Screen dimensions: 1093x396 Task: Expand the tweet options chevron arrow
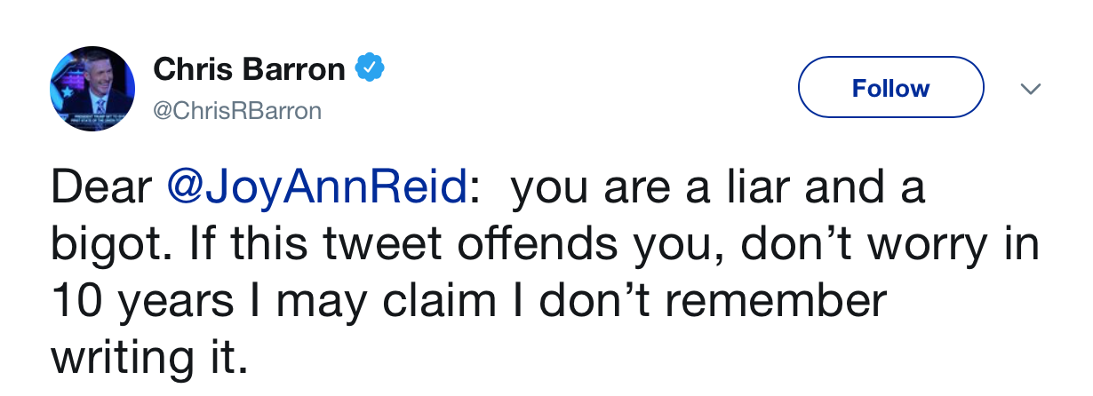click(x=1031, y=89)
